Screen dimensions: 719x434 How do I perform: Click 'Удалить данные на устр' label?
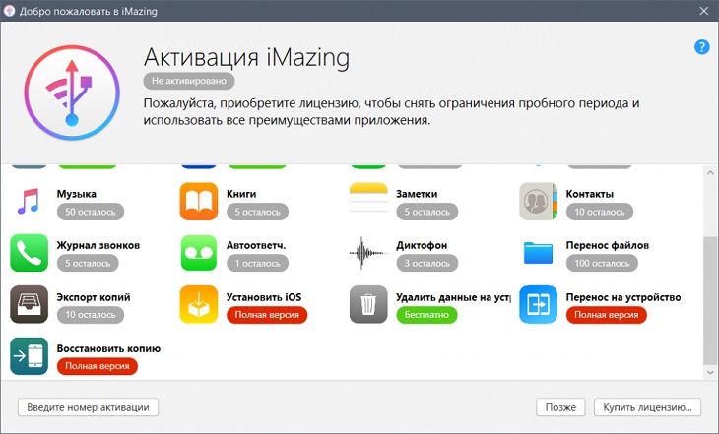pos(453,297)
